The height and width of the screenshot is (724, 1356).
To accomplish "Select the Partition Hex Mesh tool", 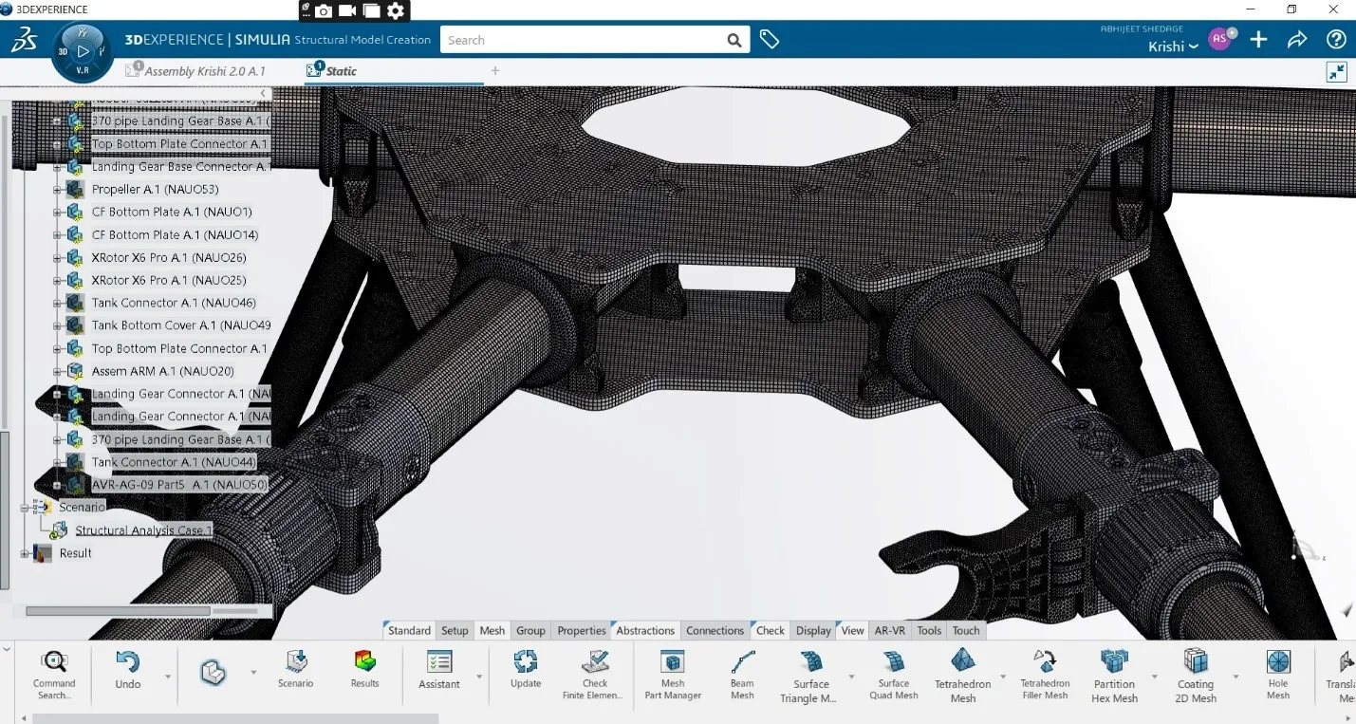I will click(1113, 669).
